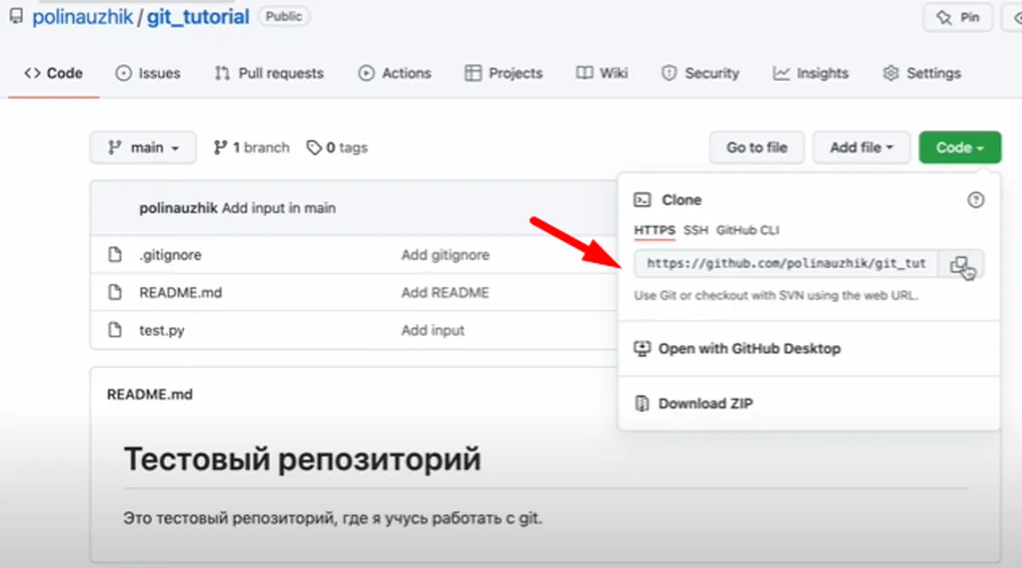Image resolution: width=1022 pixels, height=568 pixels.
Task: Click the Insights graph icon
Action: [780, 73]
